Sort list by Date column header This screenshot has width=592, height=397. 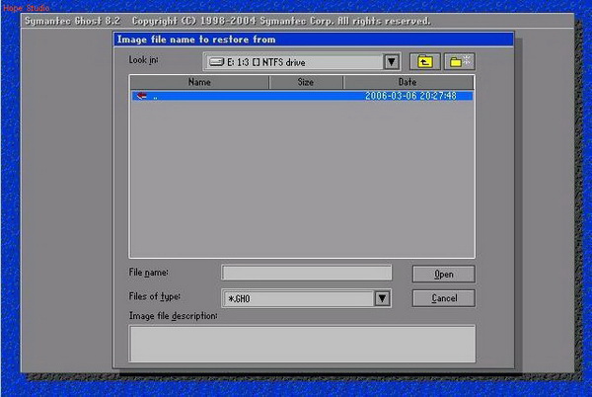tap(407, 82)
